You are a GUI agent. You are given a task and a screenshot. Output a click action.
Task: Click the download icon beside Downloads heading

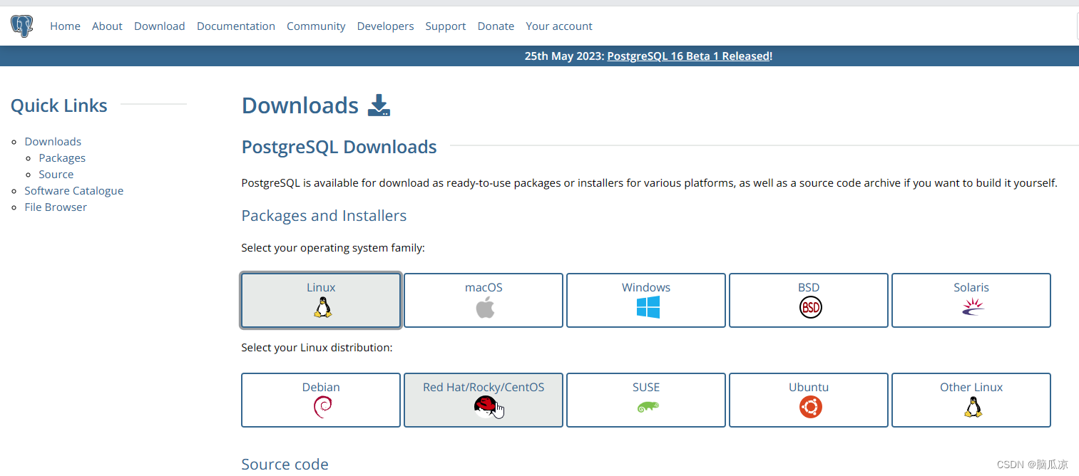[x=379, y=105]
